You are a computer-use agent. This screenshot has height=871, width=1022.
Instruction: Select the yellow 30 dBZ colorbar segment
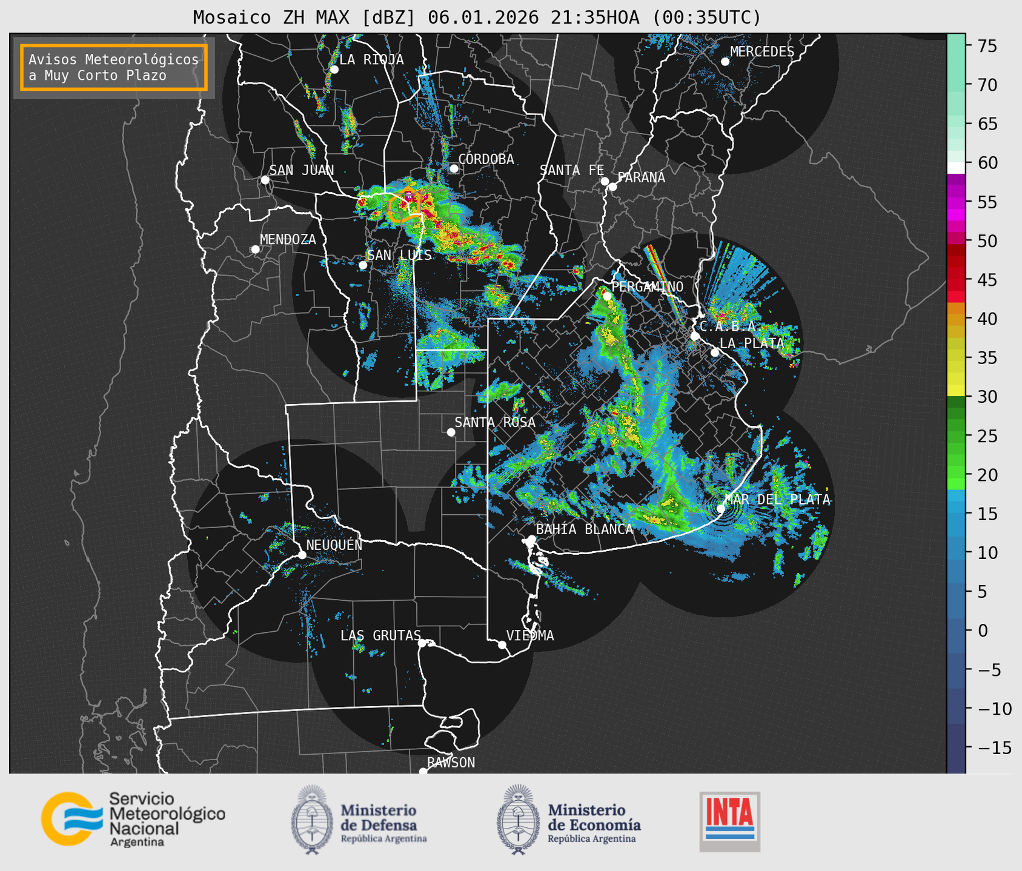(x=955, y=391)
